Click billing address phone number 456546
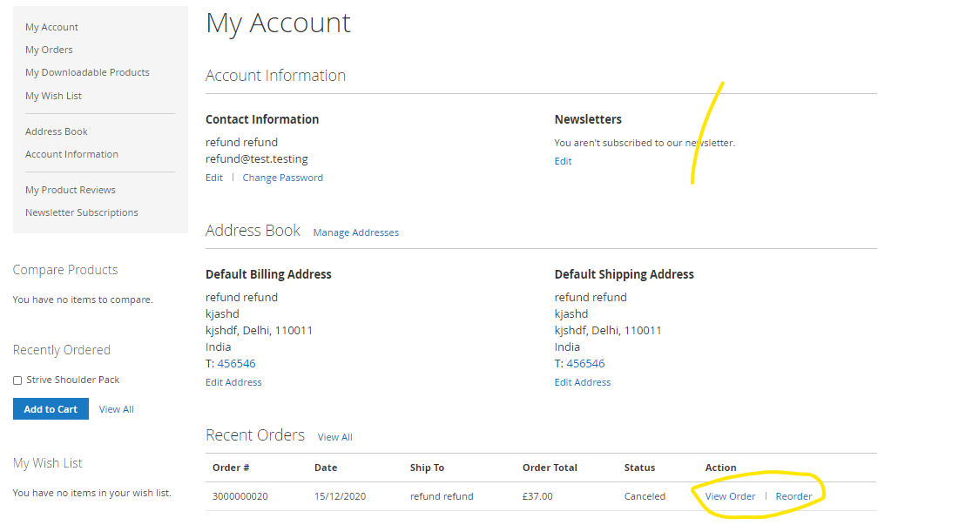Viewport: 979px width, 525px height. click(236, 363)
